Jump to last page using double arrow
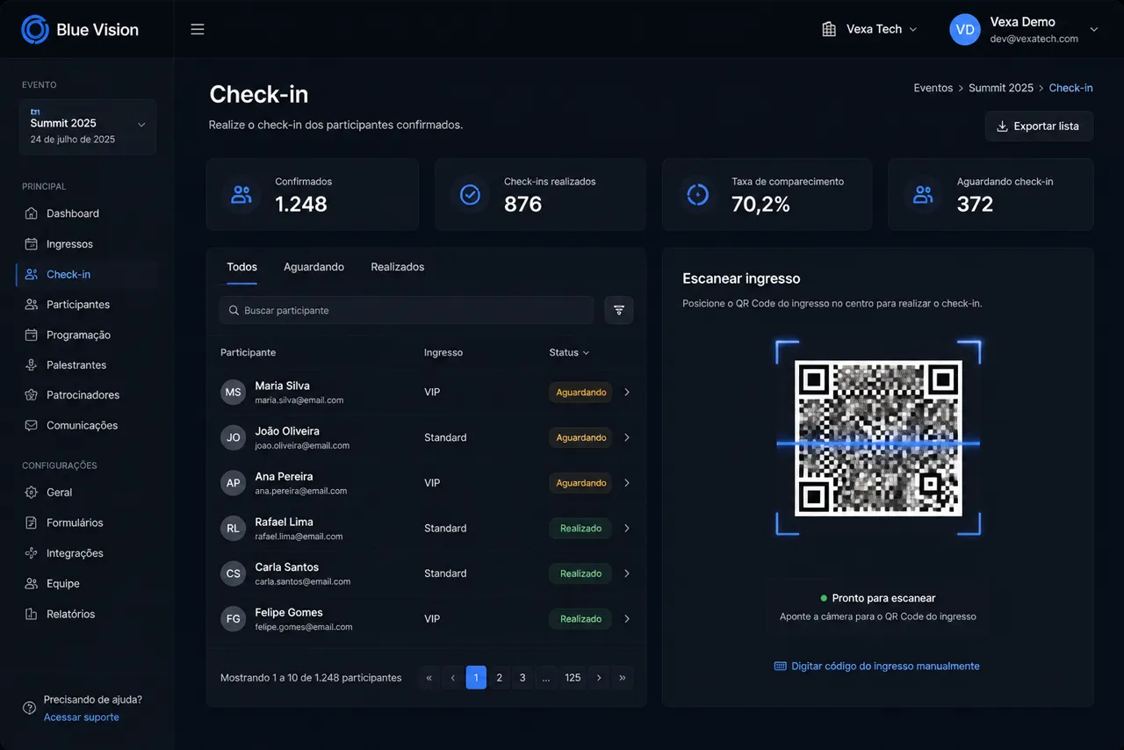 [x=623, y=678]
